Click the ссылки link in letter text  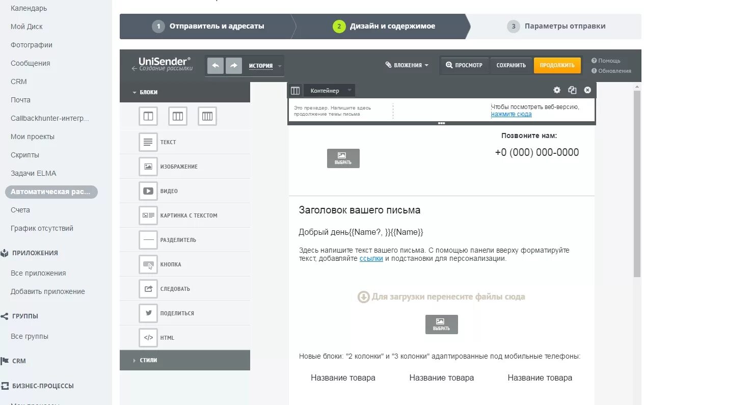371,258
